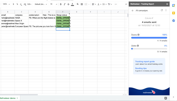
Task: Select EMAIL_OPENED cell in Blue Origin row
Action: click(x=63, y=24)
